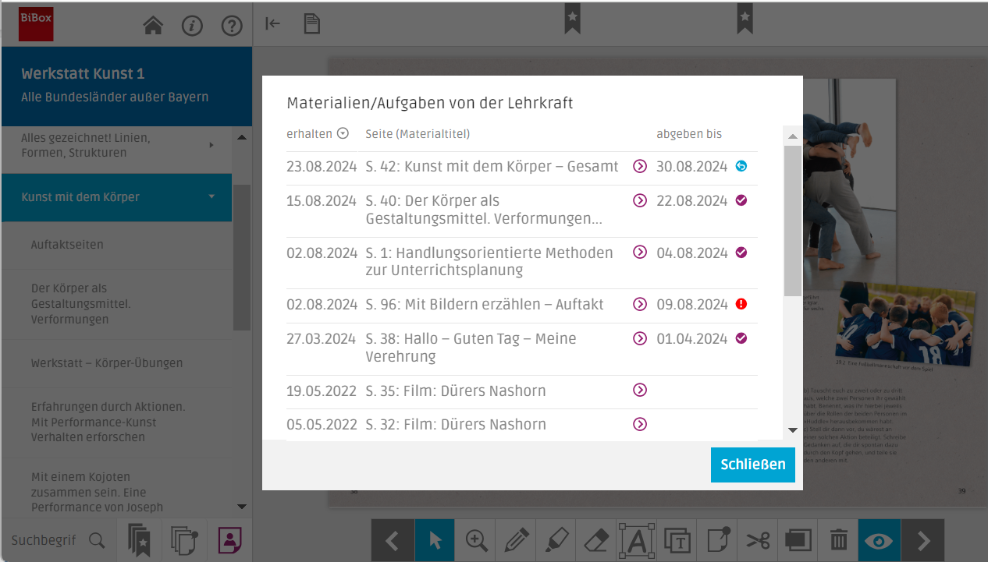
Task: Click 'Werkstatt Kunst 1' book title
Action: (83, 74)
